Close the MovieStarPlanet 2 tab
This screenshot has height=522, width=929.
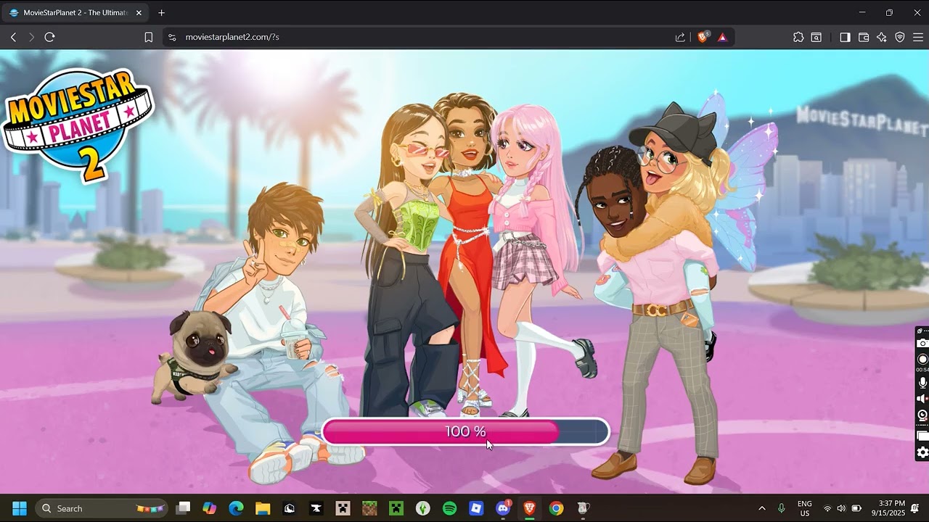tap(139, 12)
